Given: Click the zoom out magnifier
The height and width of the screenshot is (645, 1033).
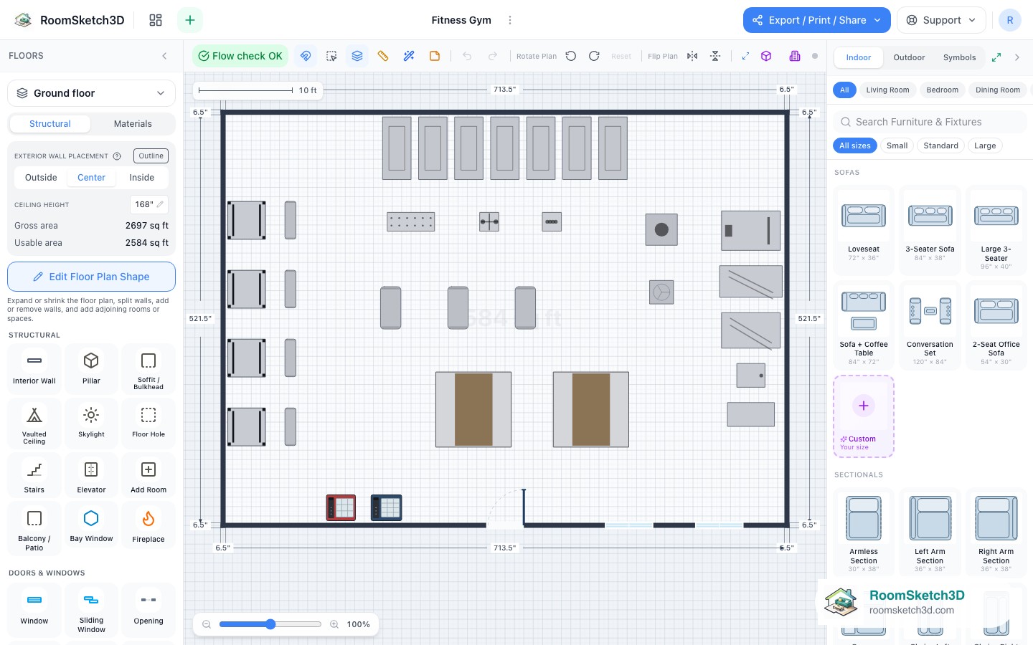Looking at the screenshot, I should [207, 624].
